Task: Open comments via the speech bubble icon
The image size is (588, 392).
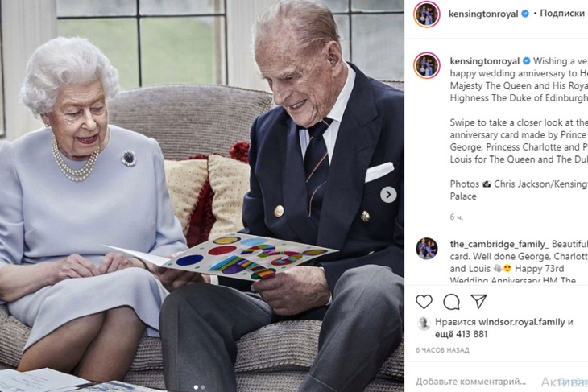Action: pyautogui.click(x=451, y=302)
